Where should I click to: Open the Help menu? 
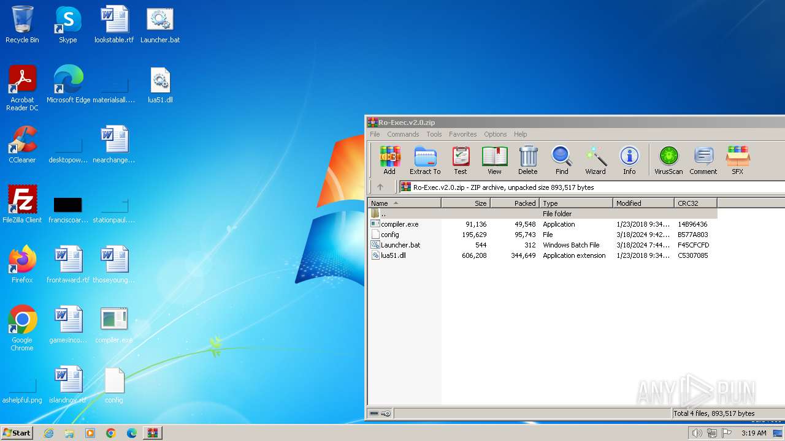tap(520, 134)
